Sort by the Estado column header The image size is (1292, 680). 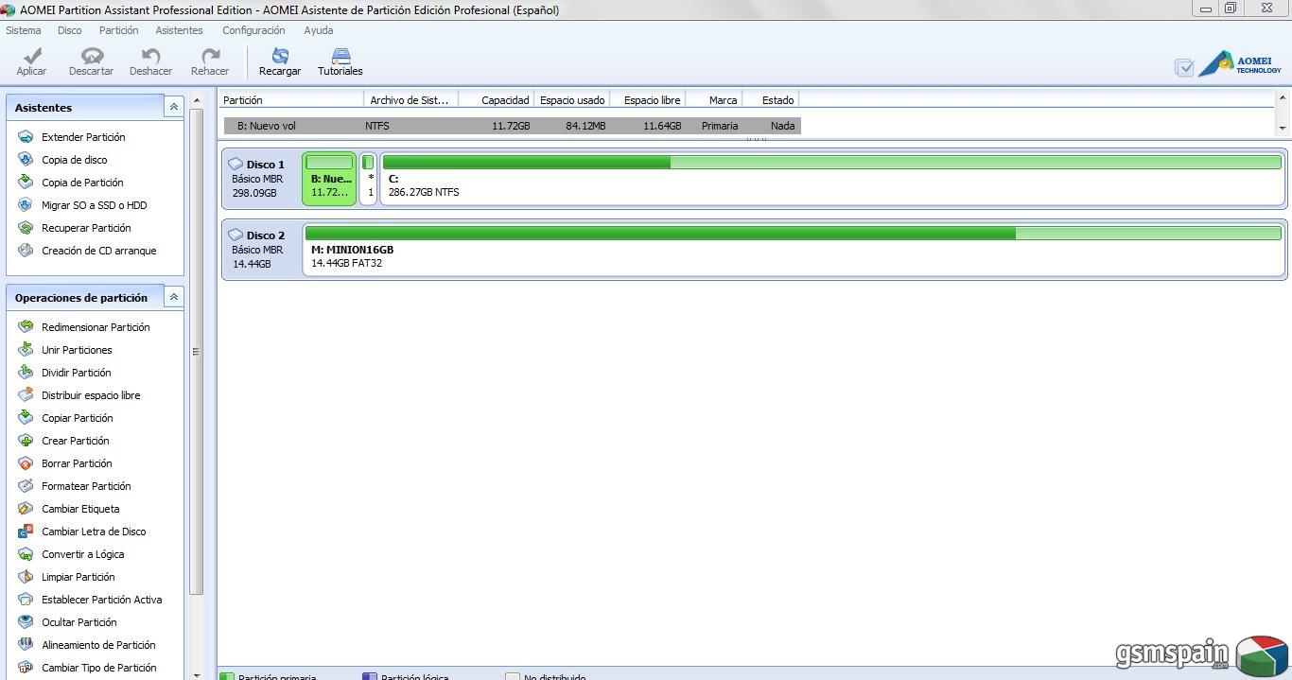click(772, 99)
